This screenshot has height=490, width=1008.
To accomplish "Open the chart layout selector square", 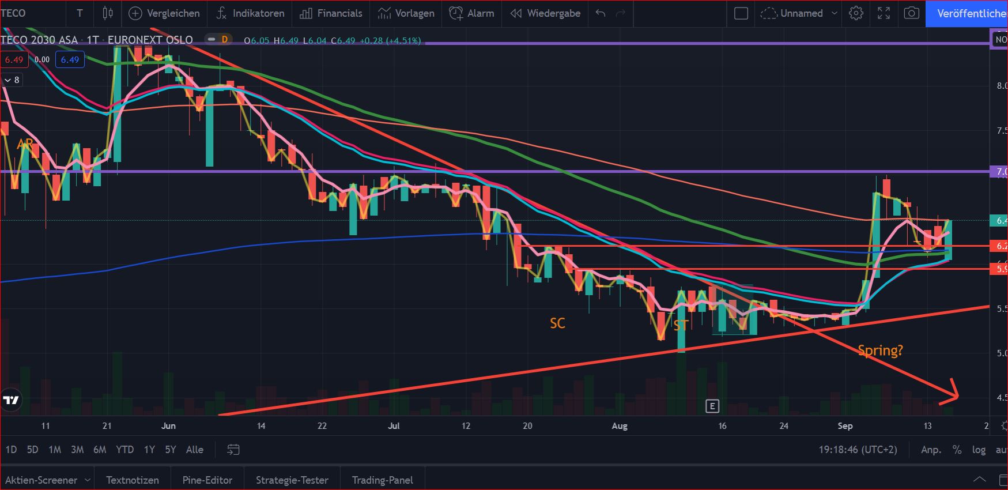I will coord(741,13).
